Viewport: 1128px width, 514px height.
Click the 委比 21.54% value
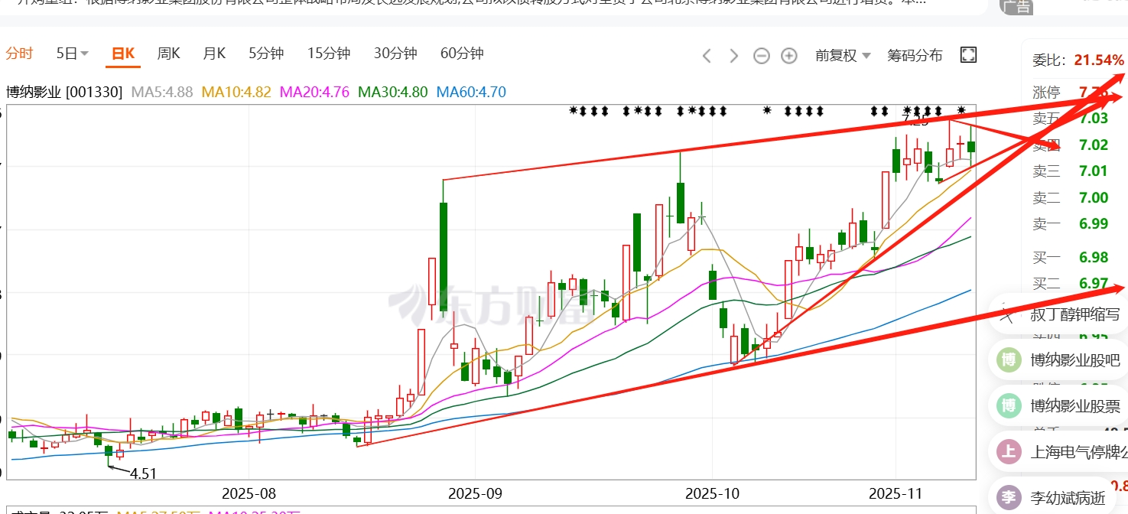pos(1099,60)
